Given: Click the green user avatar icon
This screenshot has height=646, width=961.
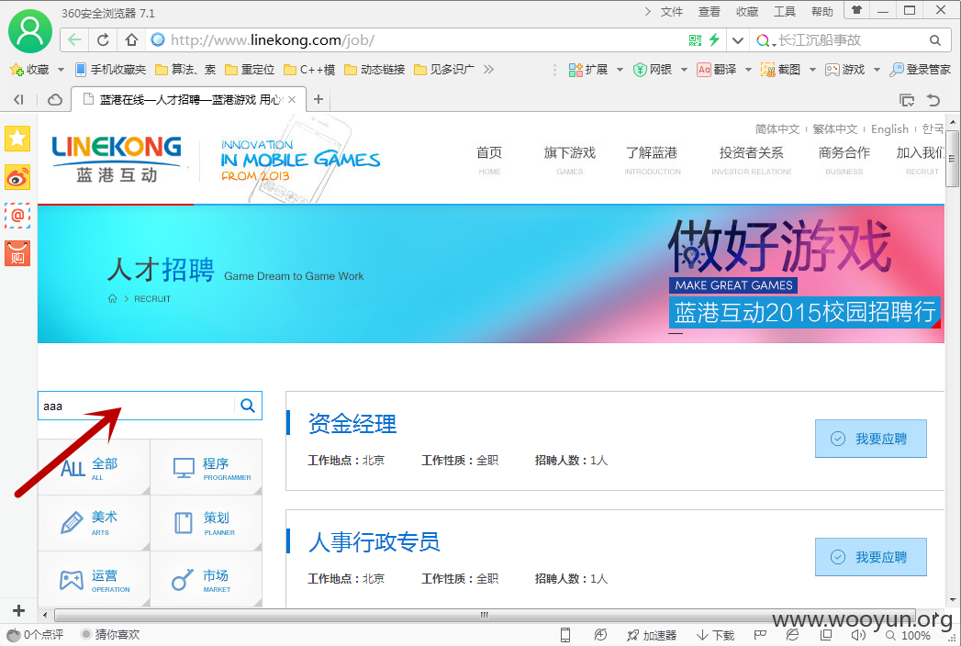Looking at the screenshot, I should coord(30,31).
